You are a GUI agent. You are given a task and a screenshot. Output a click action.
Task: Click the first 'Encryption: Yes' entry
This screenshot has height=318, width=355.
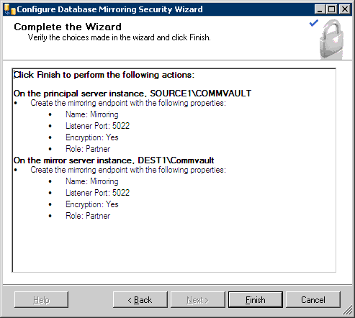[x=92, y=137]
